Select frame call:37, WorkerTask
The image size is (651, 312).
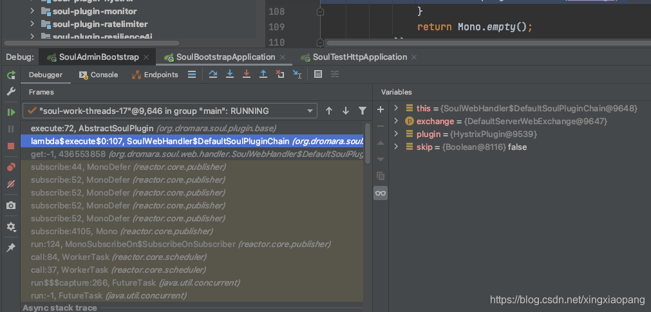point(192,270)
